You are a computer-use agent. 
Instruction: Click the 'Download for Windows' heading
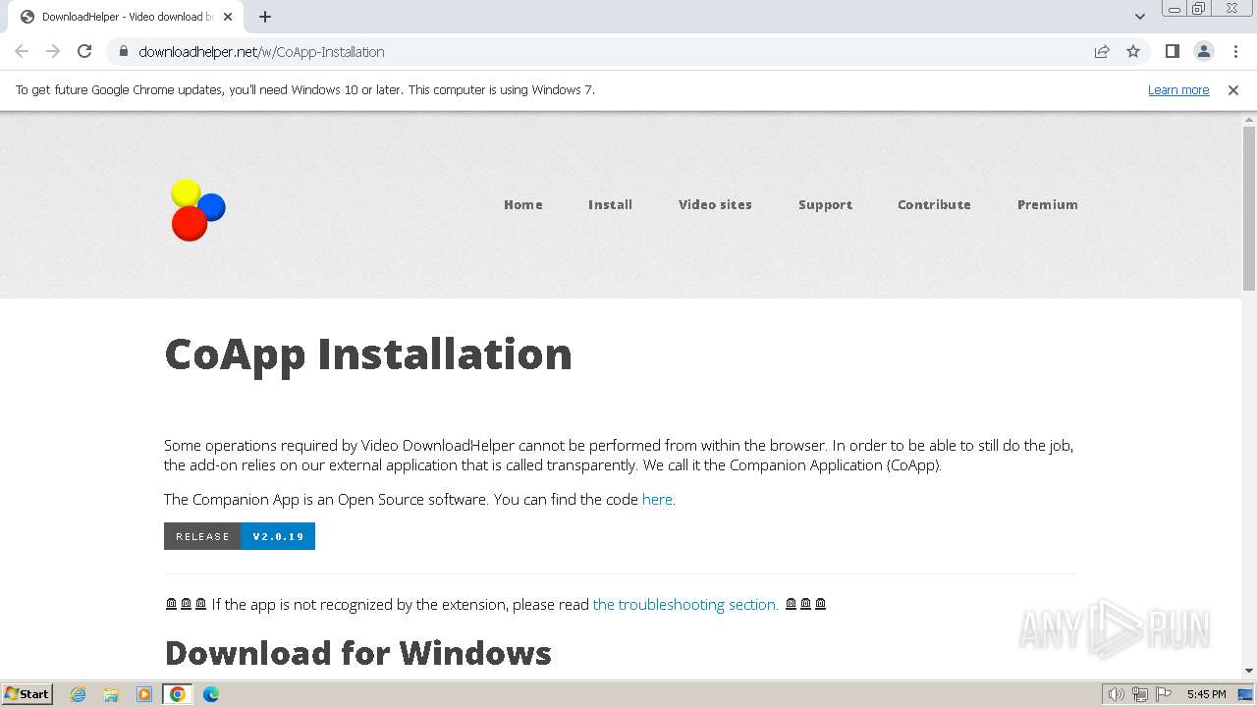point(358,653)
